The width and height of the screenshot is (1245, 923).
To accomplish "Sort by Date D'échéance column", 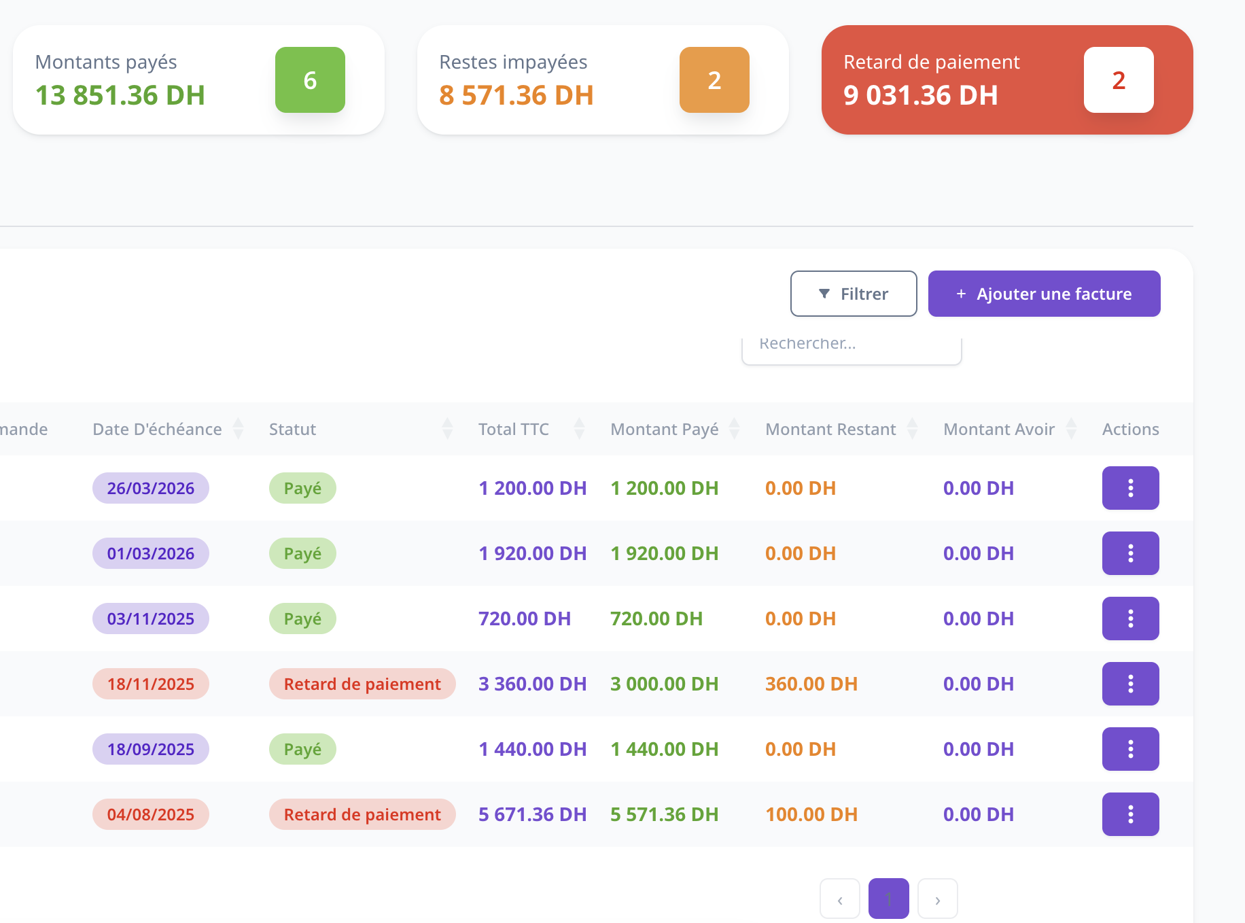I will [x=238, y=429].
